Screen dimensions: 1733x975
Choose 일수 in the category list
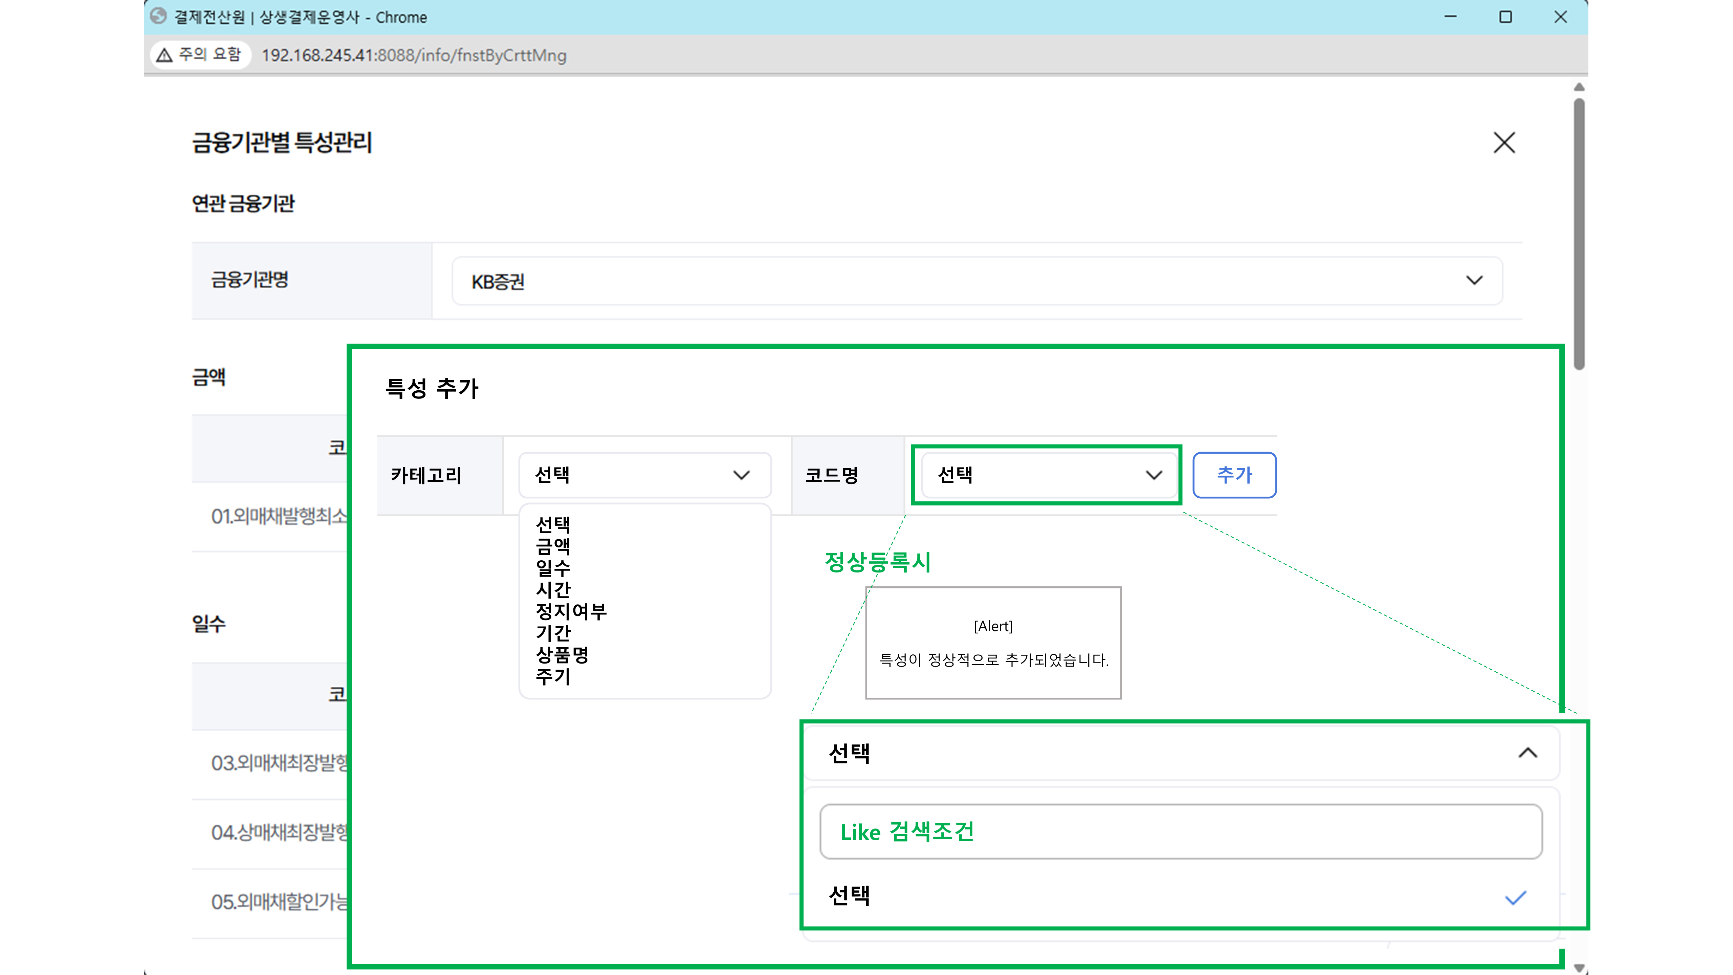tap(553, 568)
